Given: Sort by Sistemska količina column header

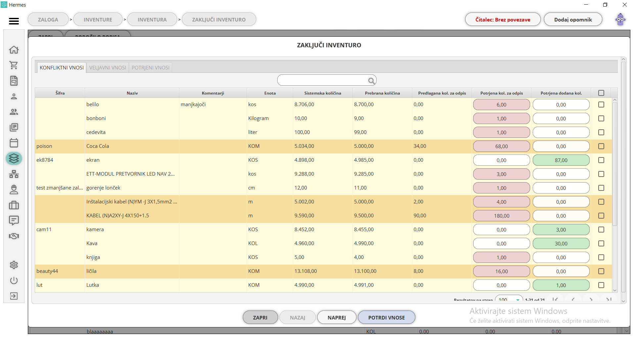Looking at the screenshot, I should tap(323, 93).
